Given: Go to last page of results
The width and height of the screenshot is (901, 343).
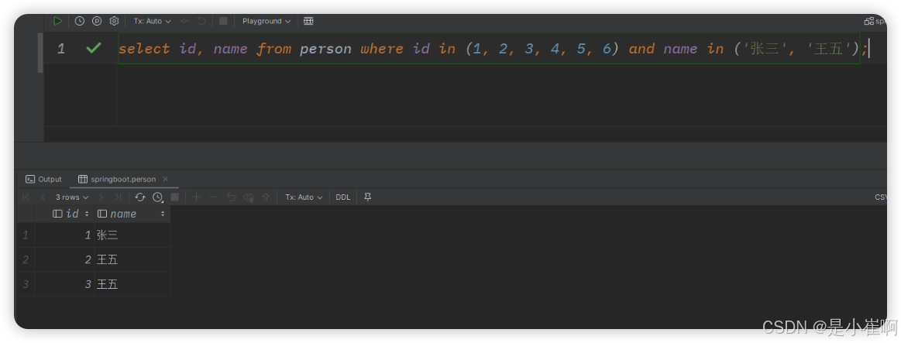Looking at the screenshot, I should click(x=118, y=197).
